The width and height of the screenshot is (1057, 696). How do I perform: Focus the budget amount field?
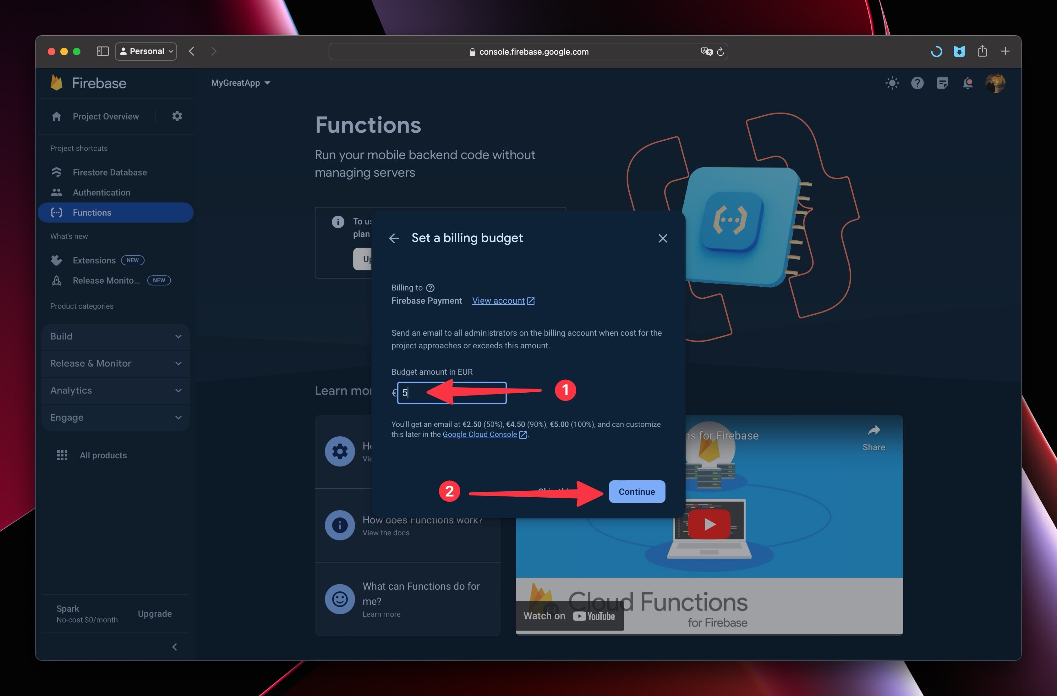tap(452, 392)
